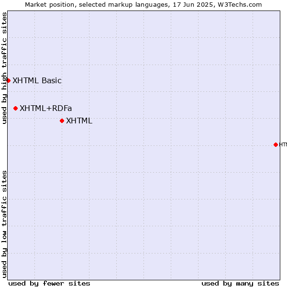
Task: Click the chart title mentioning W3Techs.com
Action: pos(143,5)
